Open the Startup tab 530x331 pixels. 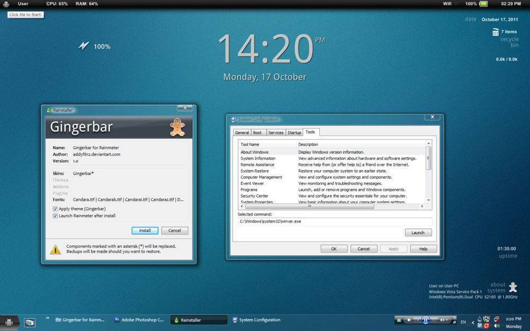click(x=294, y=132)
